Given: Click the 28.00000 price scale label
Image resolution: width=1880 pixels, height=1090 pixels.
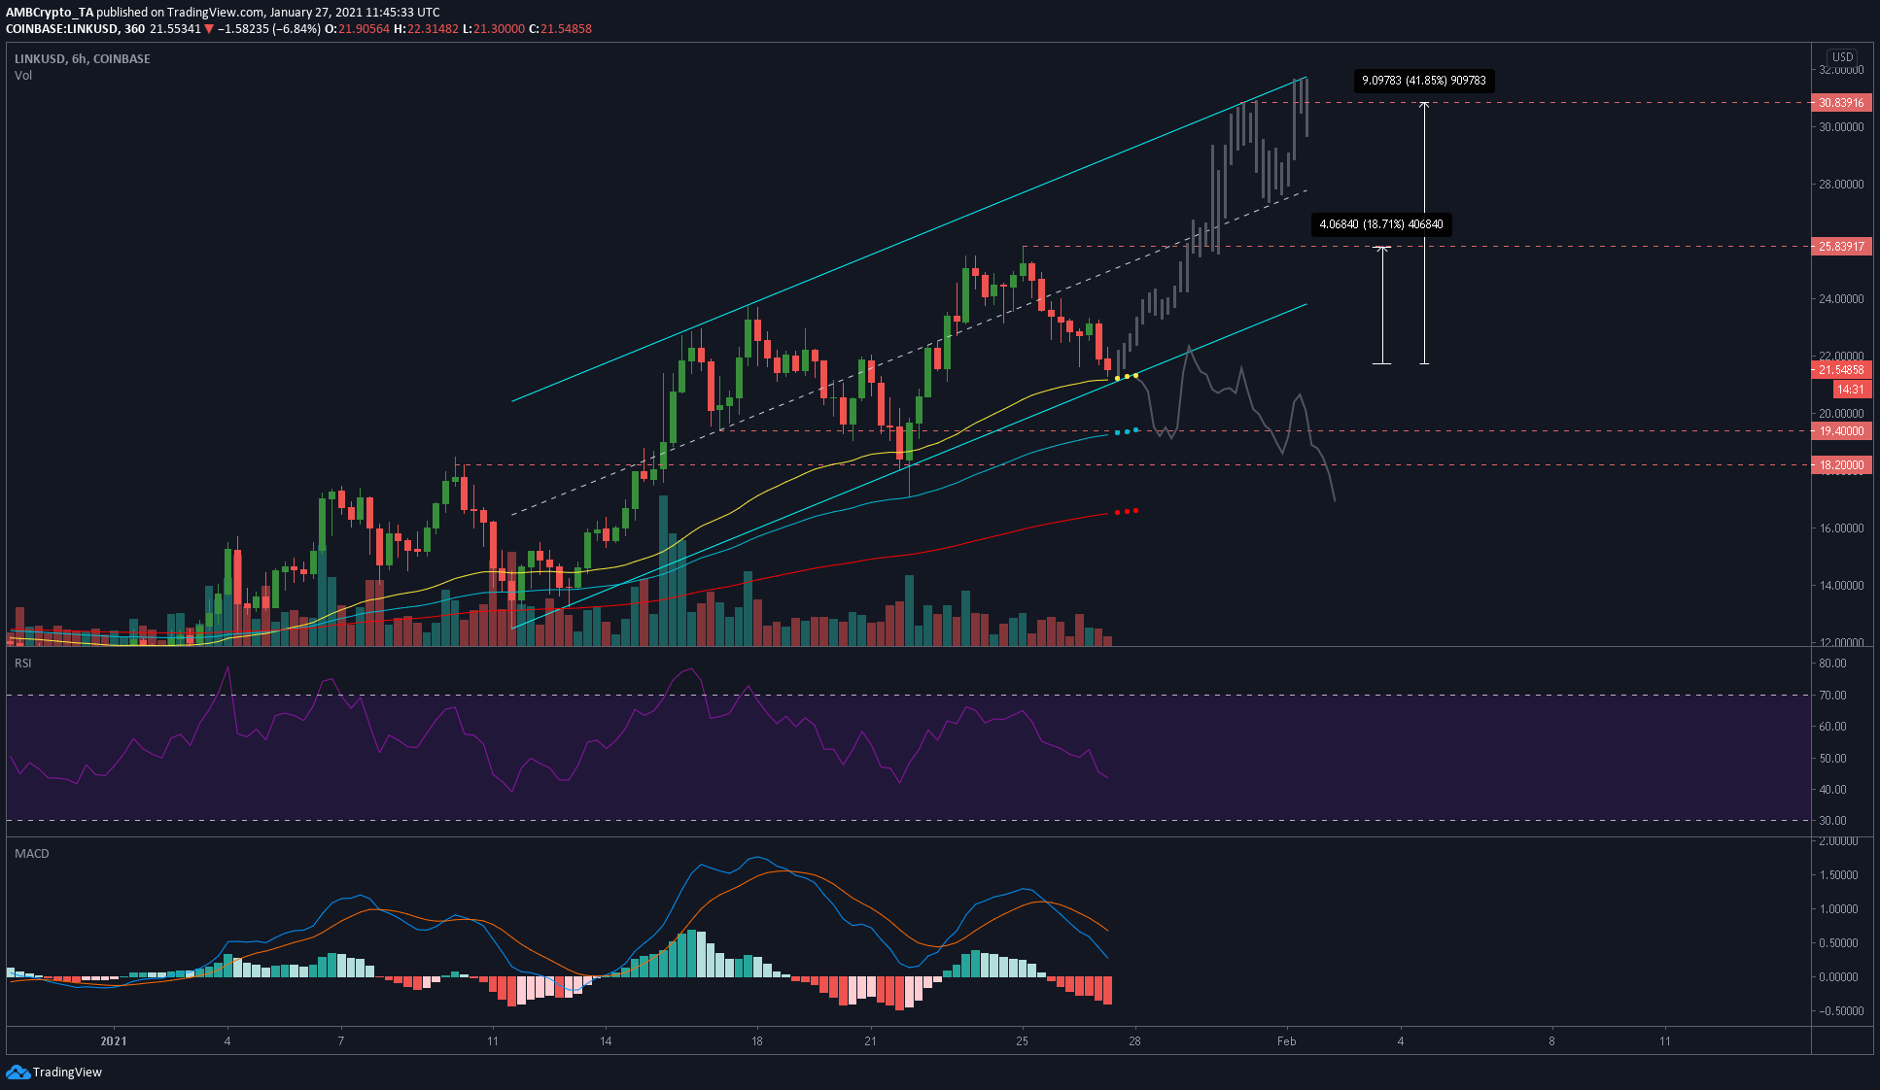Looking at the screenshot, I should pos(1841,184).
